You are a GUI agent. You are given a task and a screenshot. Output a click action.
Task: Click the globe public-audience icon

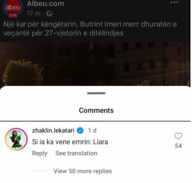(x=49, y=14)
